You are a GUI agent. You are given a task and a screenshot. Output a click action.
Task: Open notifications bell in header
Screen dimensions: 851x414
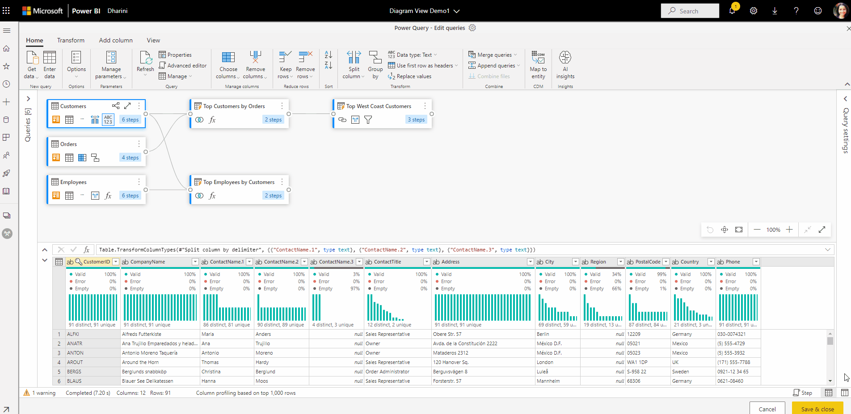(x=732, y=11)
